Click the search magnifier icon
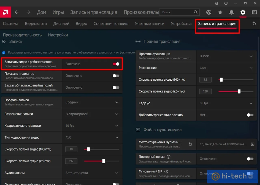Image resolution: width=260 pixels, height=185 pixels. pos(196,12)
